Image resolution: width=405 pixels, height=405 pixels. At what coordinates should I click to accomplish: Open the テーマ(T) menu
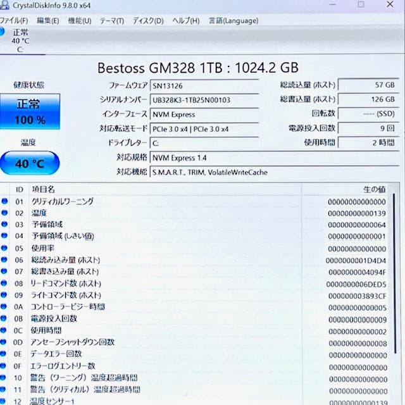click(112, 21)
